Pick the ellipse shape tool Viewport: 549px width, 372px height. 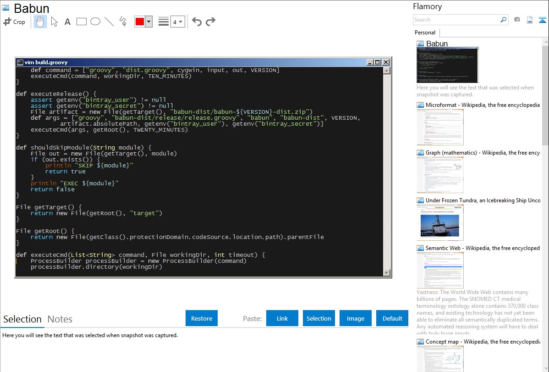95,22
